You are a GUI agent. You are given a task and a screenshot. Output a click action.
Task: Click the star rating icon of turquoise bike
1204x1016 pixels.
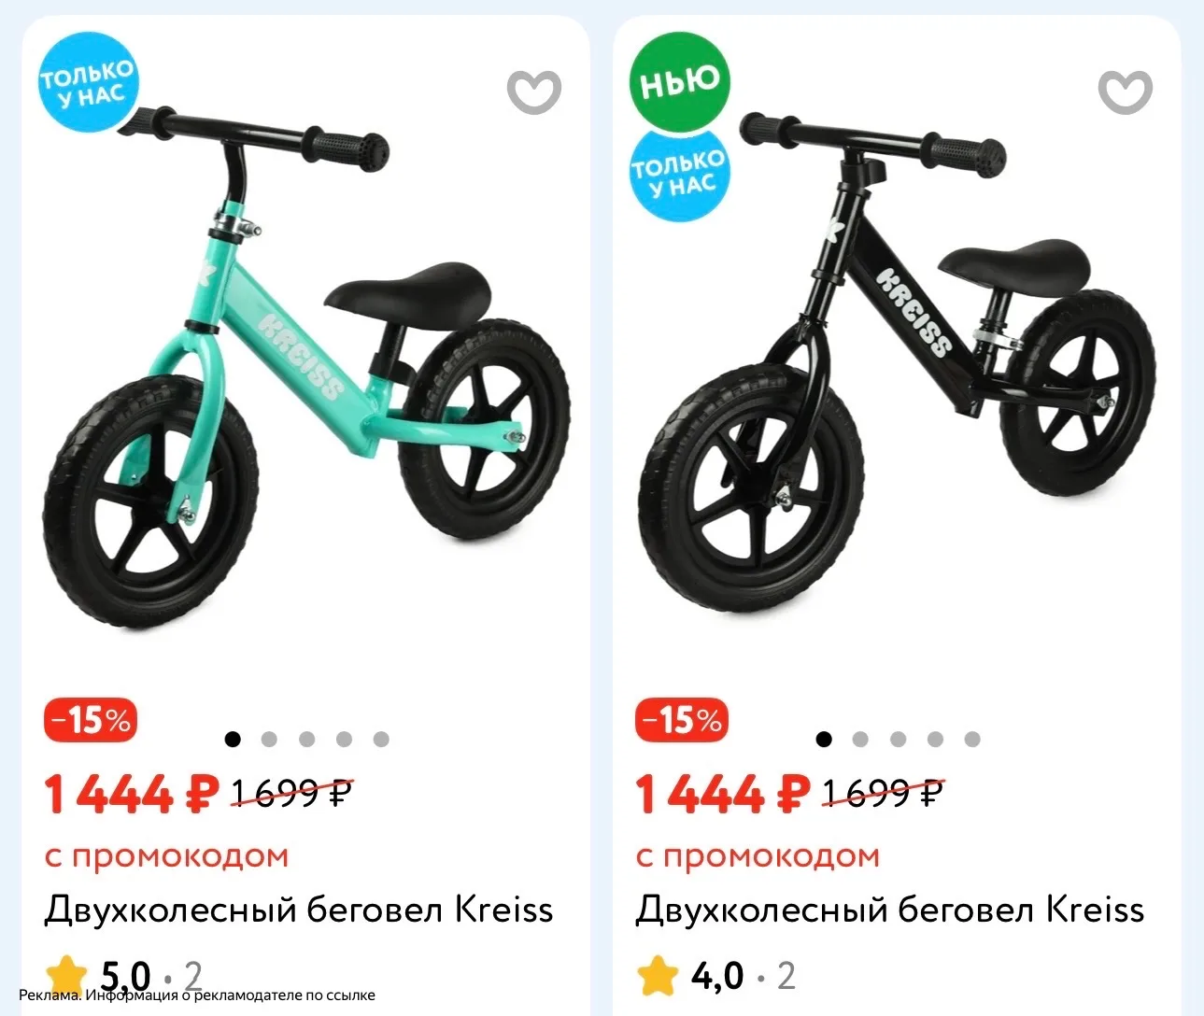point(66,973)
